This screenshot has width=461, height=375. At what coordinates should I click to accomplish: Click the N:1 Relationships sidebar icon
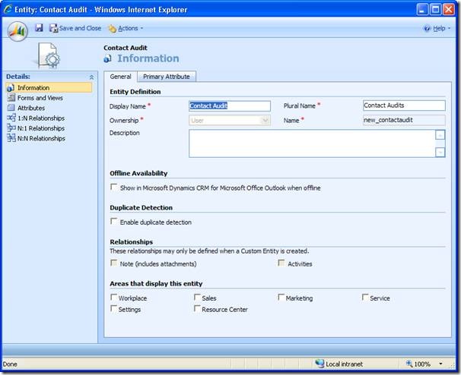pyautogui.click(x=11, y=128)
